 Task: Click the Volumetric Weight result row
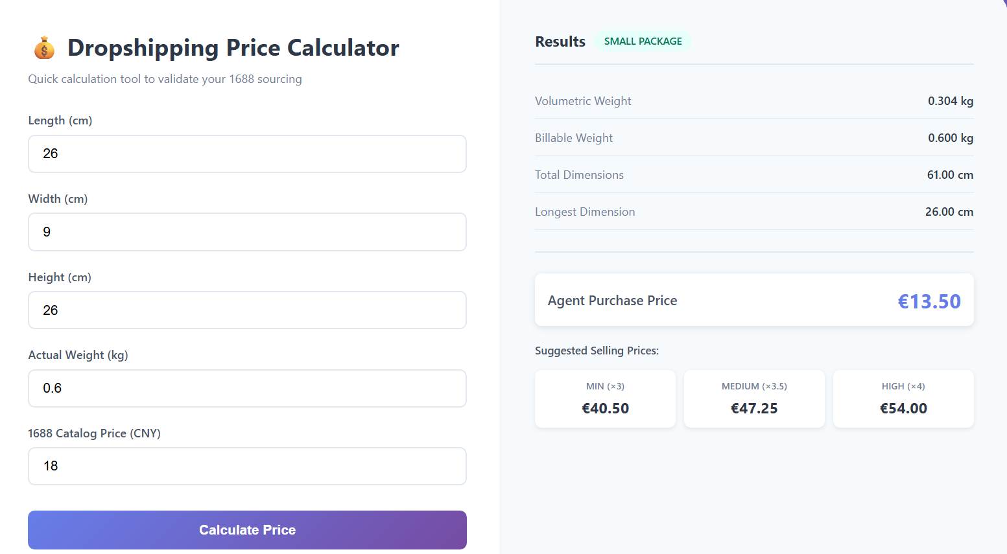753,101
